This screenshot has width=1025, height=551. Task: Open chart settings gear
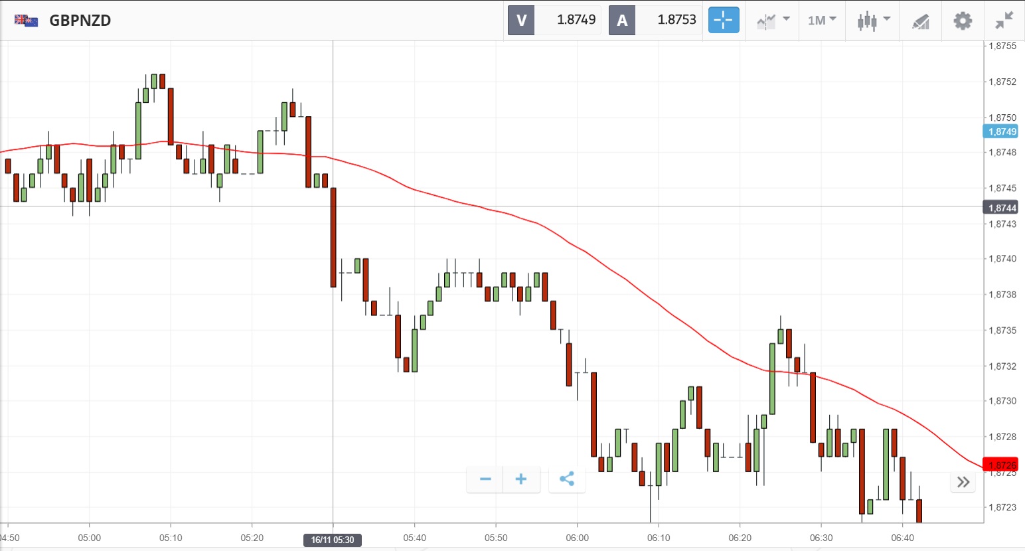tap(963, 20)
